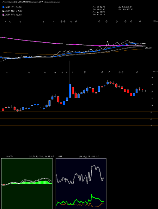Click the 13 price axis label
158x209 pixels.
click(x=151, y=85)
